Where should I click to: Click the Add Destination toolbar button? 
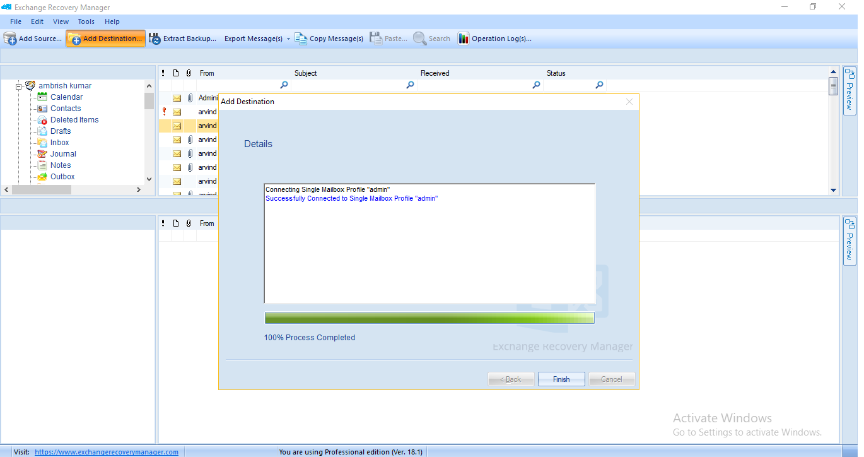coord(105,39)
